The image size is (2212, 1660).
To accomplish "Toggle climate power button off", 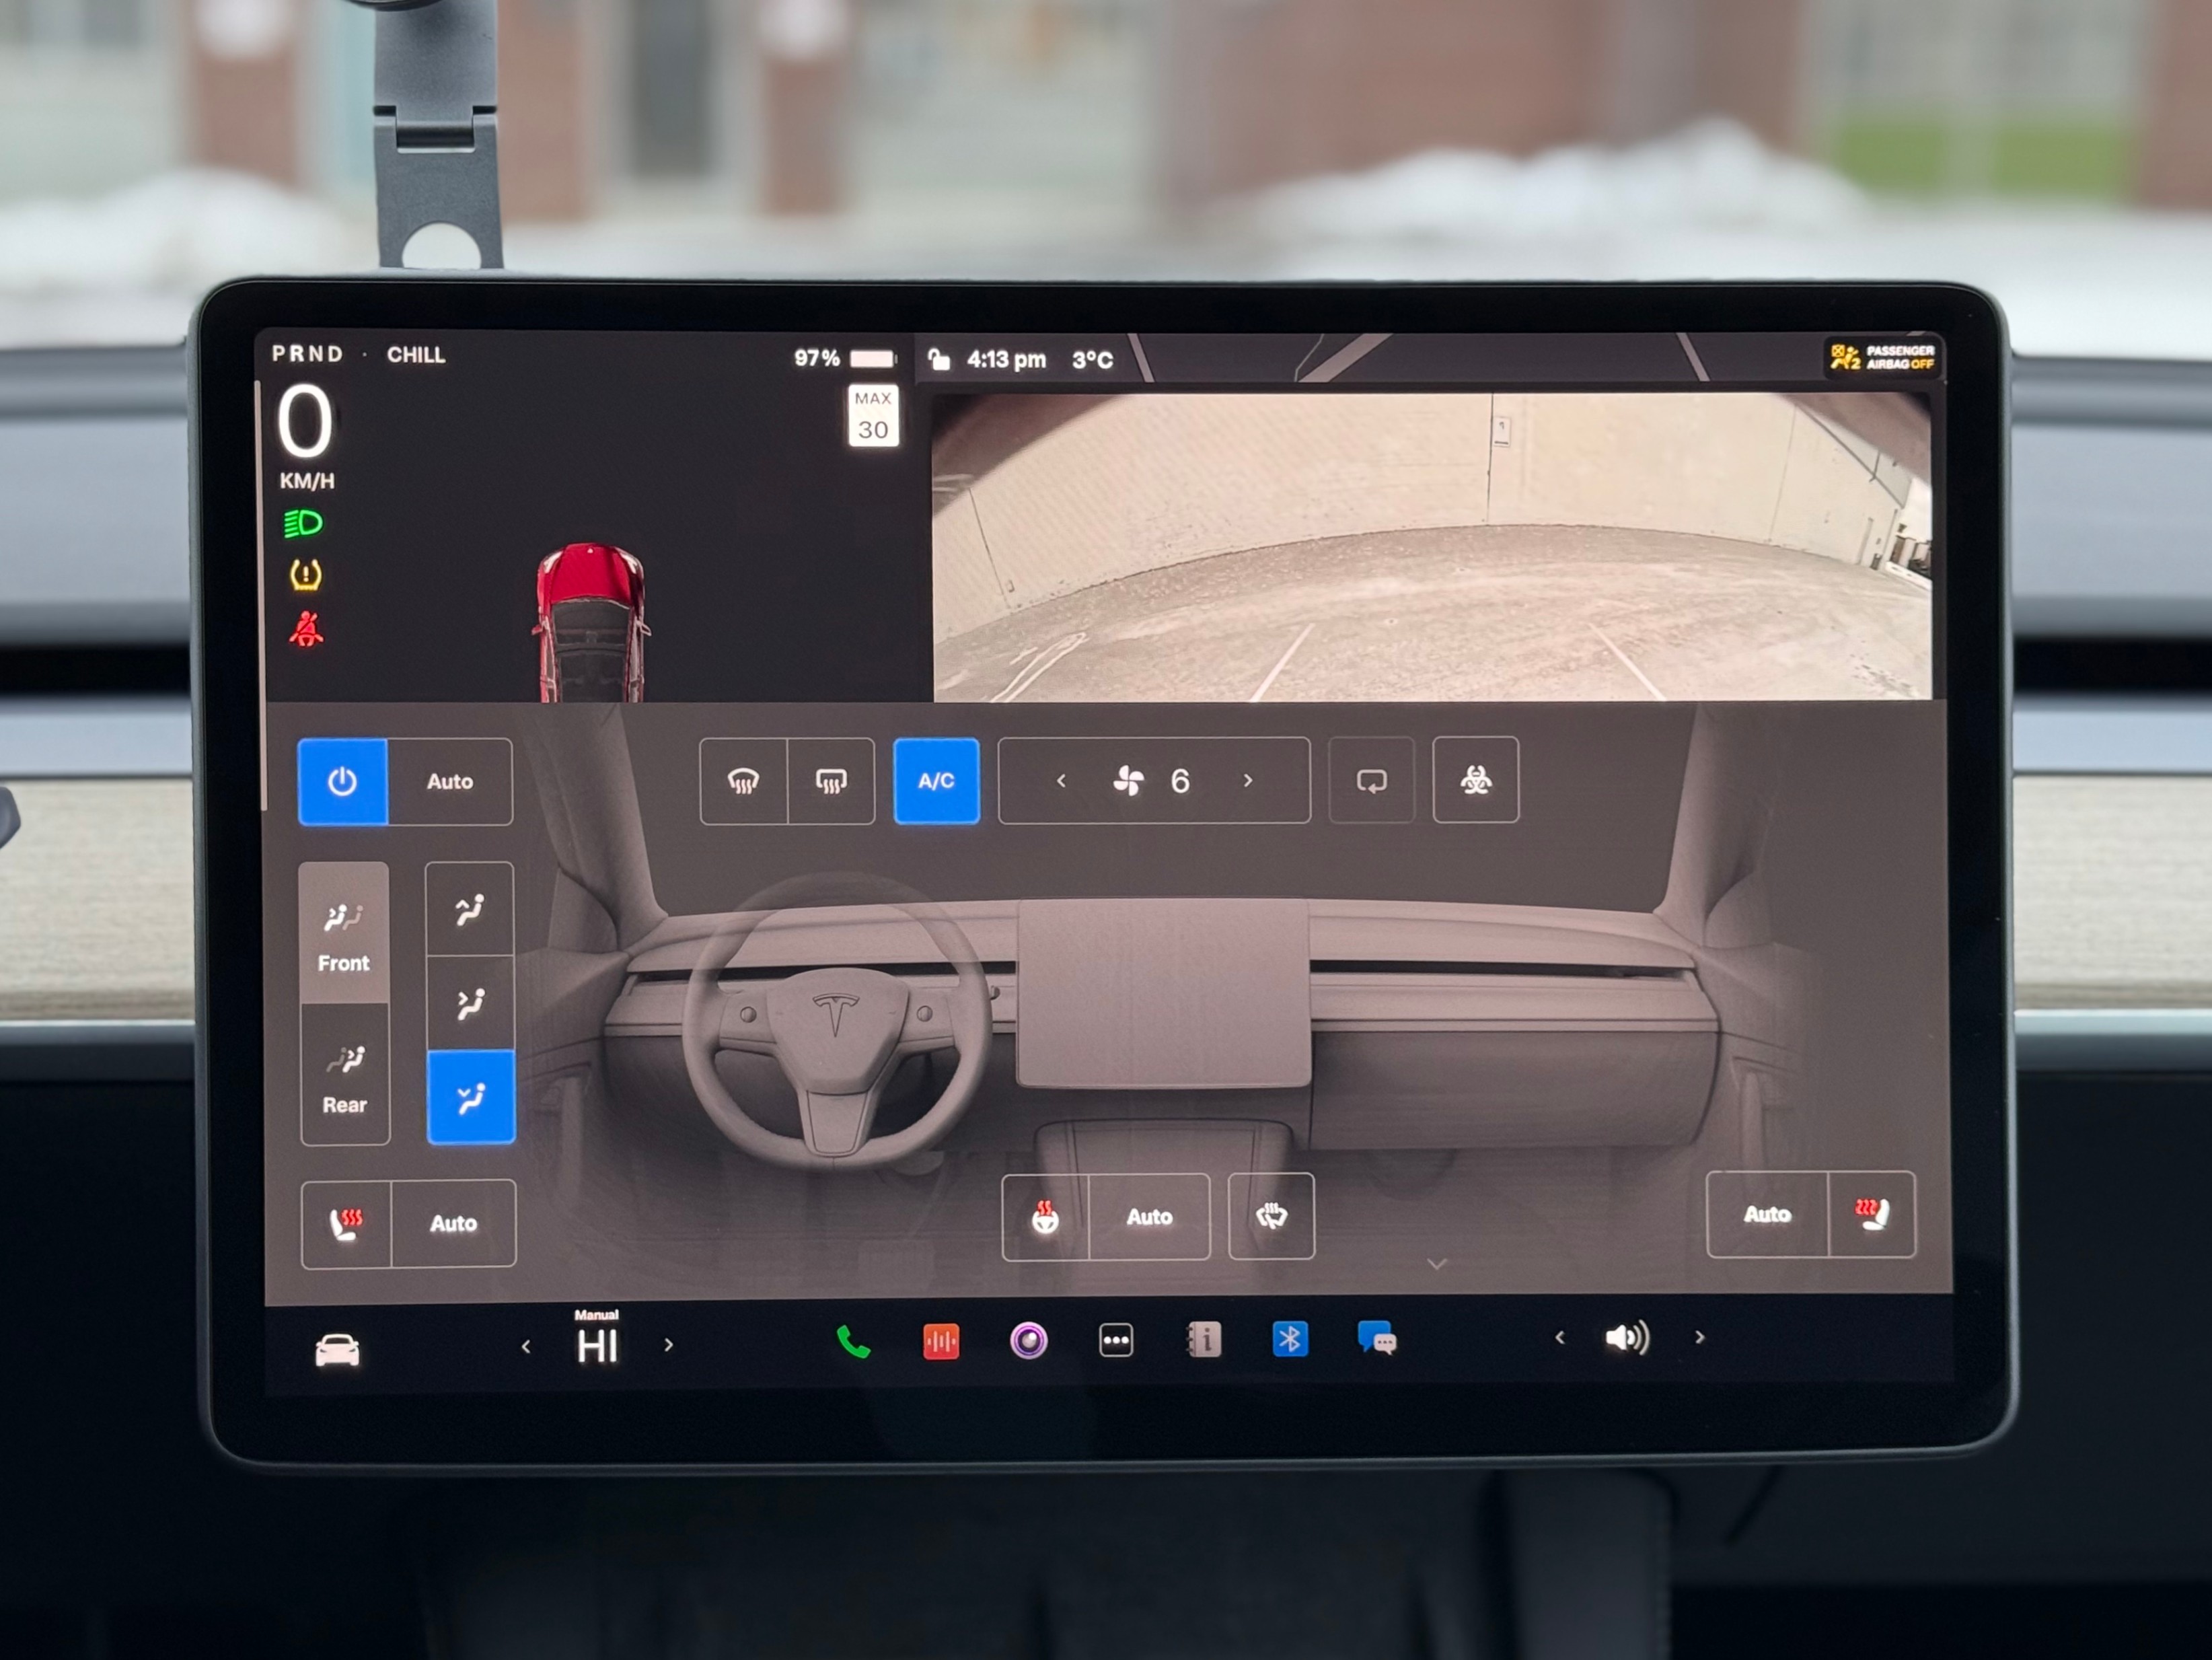I will (342, 781).
